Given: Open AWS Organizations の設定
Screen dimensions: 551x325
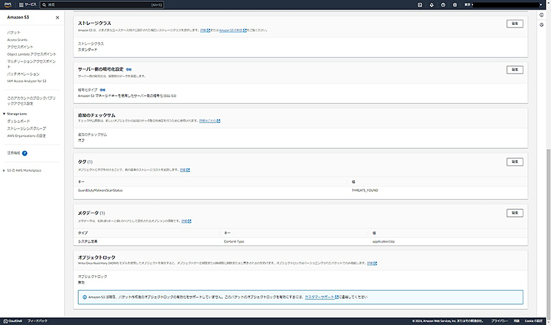Looking at the screenshot, I should pyautogui.click(x=26, y=136).
